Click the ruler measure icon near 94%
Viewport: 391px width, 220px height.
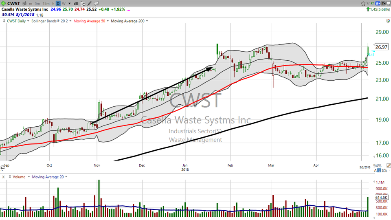[x=389, y=165]
